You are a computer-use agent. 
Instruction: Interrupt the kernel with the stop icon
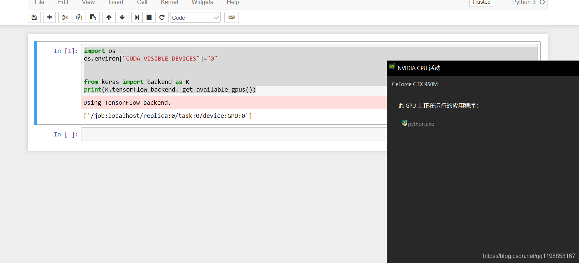coord(149,18)
